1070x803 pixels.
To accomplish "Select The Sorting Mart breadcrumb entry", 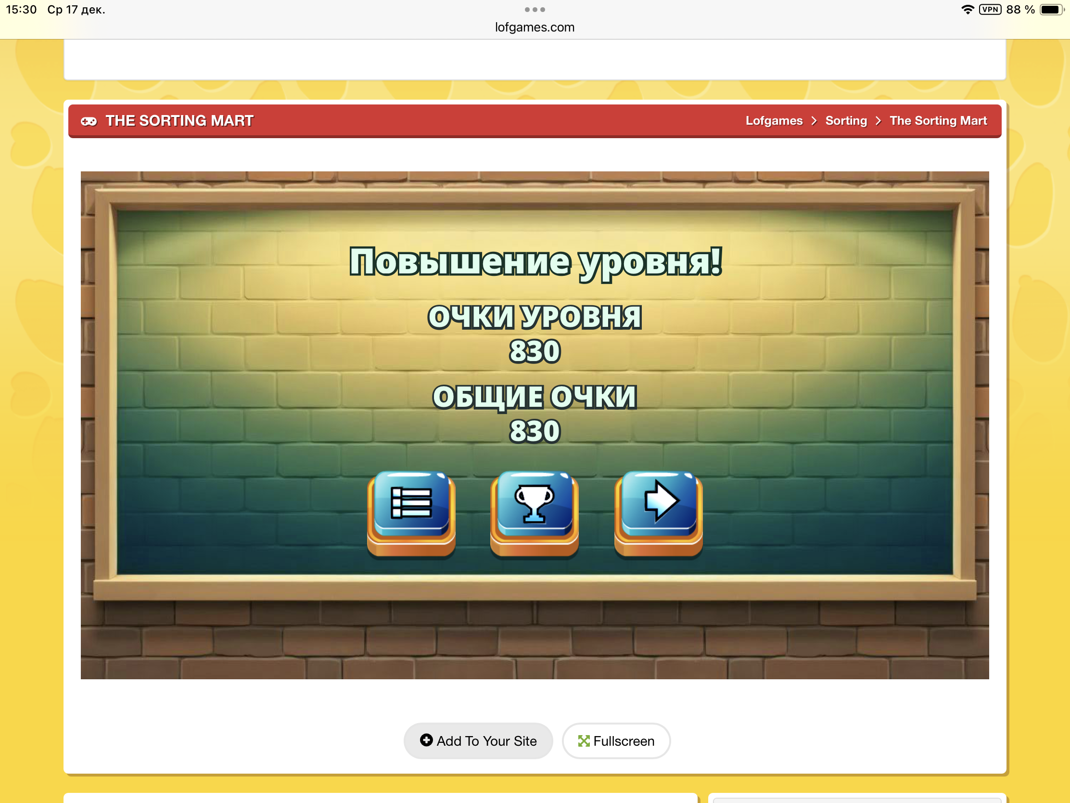I will point(939,120).
